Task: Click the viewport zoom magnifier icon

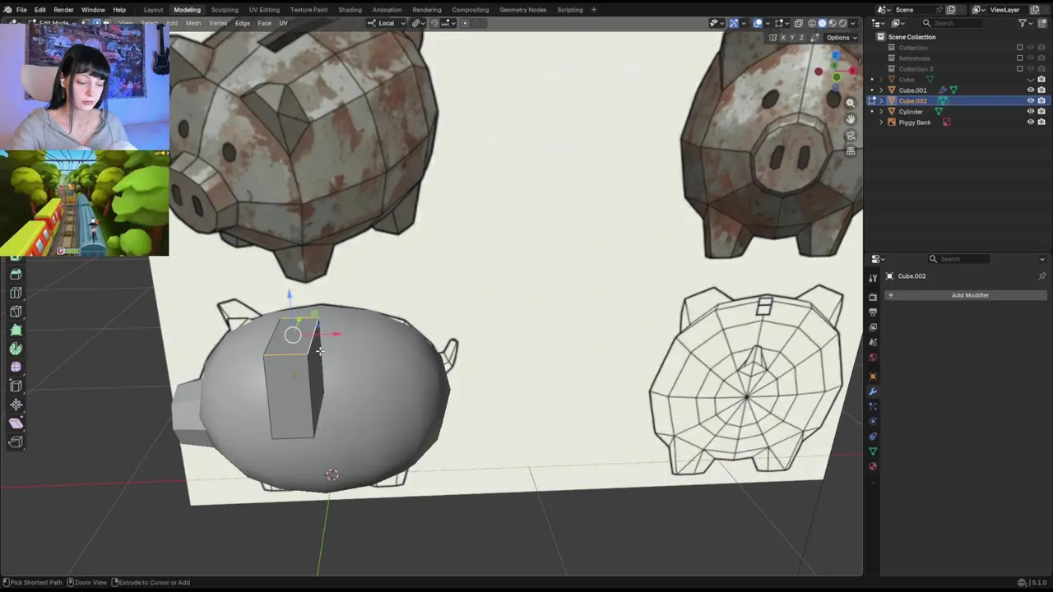Action: 851,103
